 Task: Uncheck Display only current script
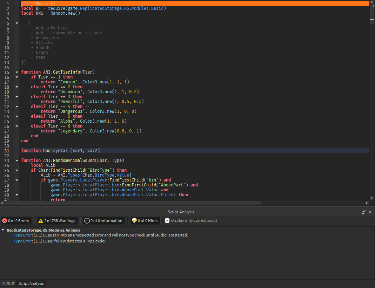click(167, 221)
